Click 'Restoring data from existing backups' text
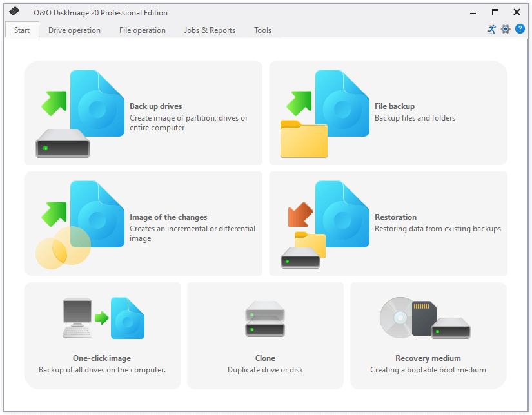The image size is (532, 415). coord(438,229)
